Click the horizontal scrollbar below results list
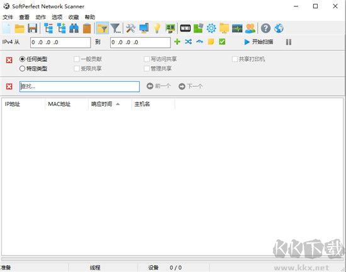The image size is (346, 272). (x=173, y=259)
